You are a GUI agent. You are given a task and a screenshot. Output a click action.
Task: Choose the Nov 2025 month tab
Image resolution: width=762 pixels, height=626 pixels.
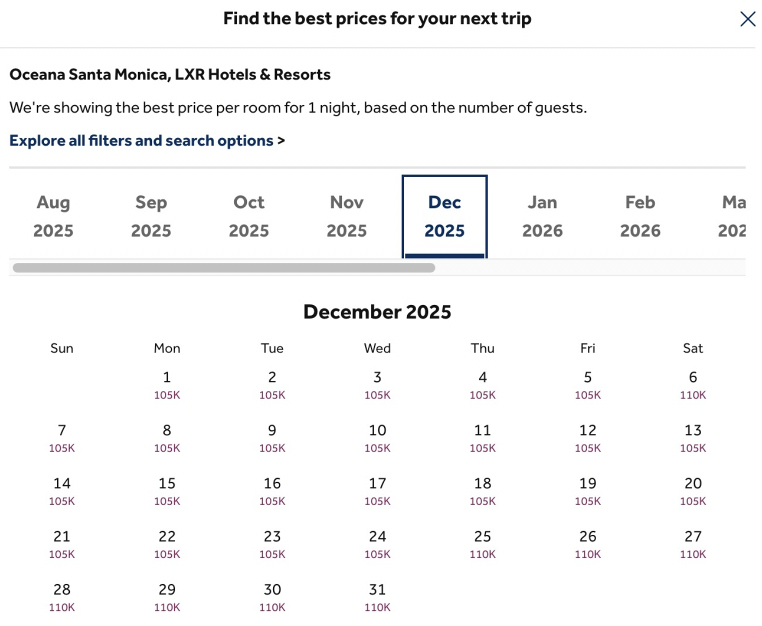pos(346,216)
